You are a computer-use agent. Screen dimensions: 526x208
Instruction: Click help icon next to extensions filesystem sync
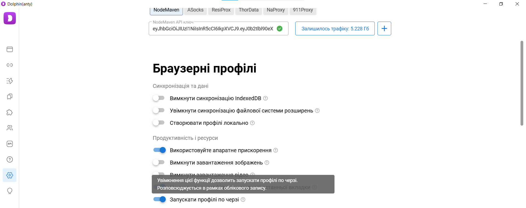point(317,111)
